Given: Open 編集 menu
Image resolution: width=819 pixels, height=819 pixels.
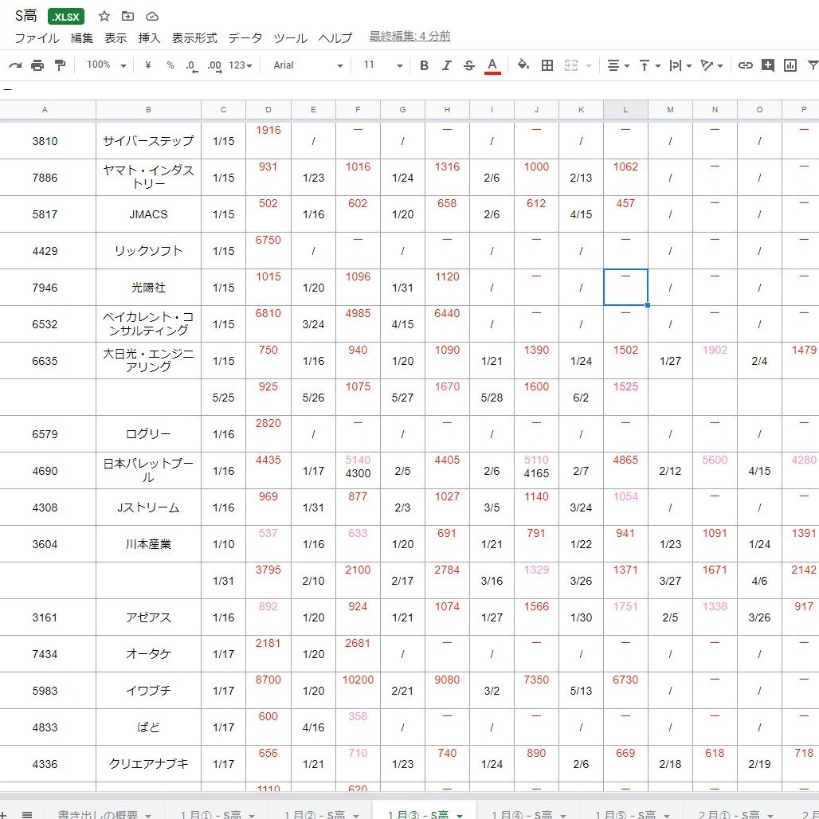Looking at the screenshot, I should [82, 38].
